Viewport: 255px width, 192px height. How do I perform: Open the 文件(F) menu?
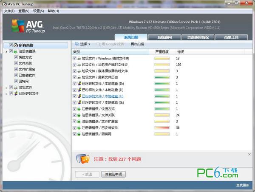tap(9, 11)
